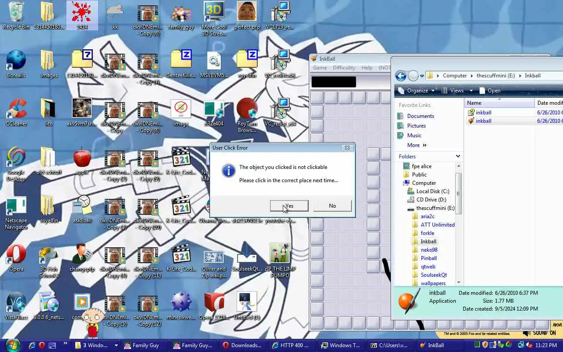Select the Opera desktop shortcut

16,257
